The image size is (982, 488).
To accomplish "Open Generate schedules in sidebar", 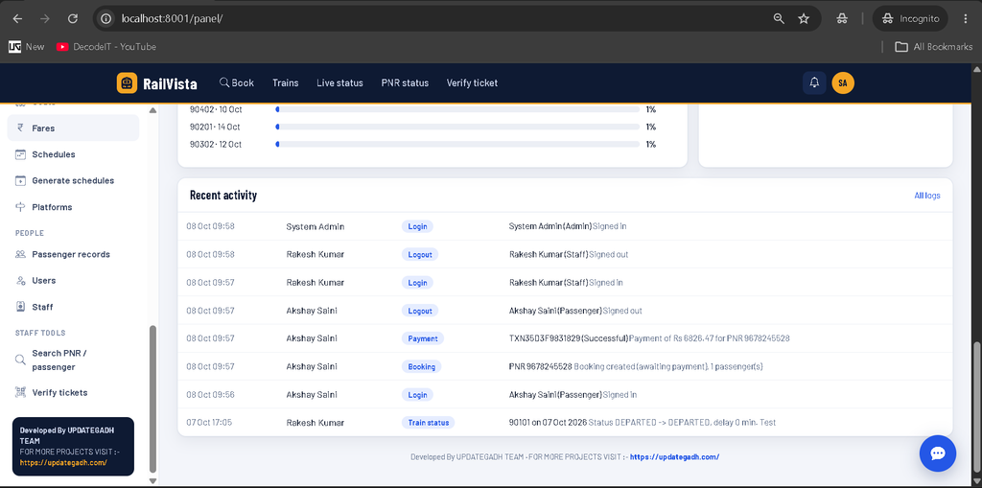I will (73, 180).
